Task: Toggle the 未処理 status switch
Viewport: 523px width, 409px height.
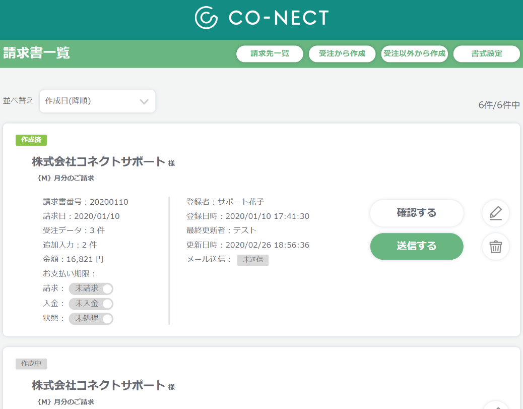Action: point(91,319)
